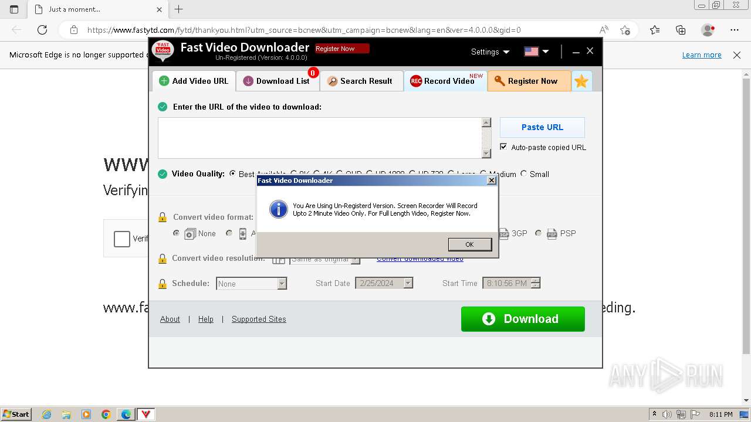Click the URL box scroll-down arrow

[486, 154]
